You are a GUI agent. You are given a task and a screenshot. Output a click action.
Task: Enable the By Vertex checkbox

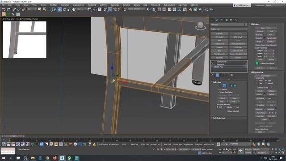(219, 89)
